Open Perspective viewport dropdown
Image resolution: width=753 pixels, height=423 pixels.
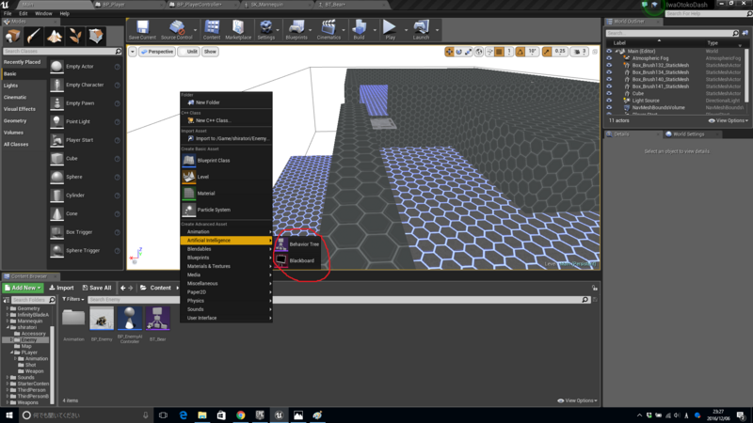[x=156, y=52]
